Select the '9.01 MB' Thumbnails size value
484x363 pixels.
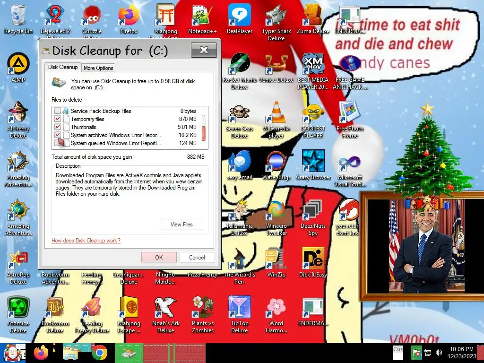(x=187, y=127)
